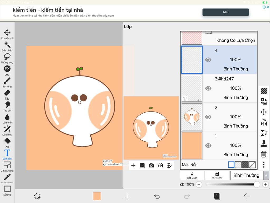This screenshot has width=270, height=203.
Task: Toggle Khóa Alpha lock
Action: (217, 176)
